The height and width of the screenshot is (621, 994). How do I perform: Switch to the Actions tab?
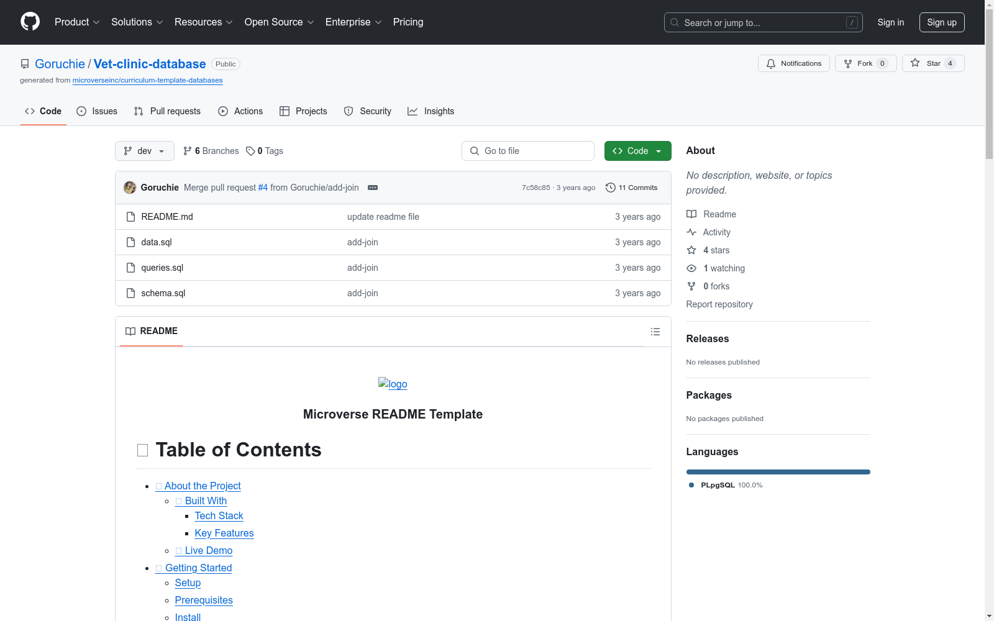click(x=240, y=111)
